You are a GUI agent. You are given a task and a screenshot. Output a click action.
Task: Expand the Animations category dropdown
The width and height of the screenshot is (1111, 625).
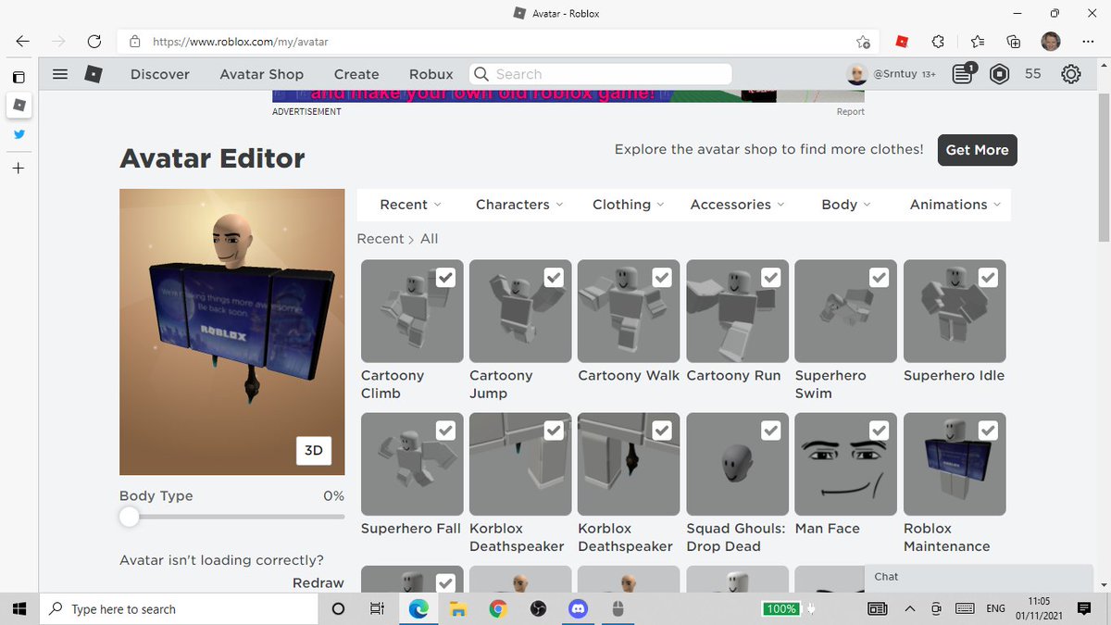[x=955, y=205]
